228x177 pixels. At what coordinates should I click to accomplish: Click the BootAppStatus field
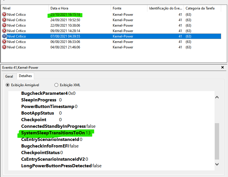coord(41,113)
